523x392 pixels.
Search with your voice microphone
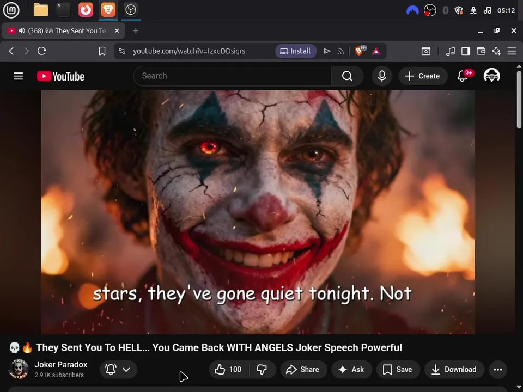point(382,76)
